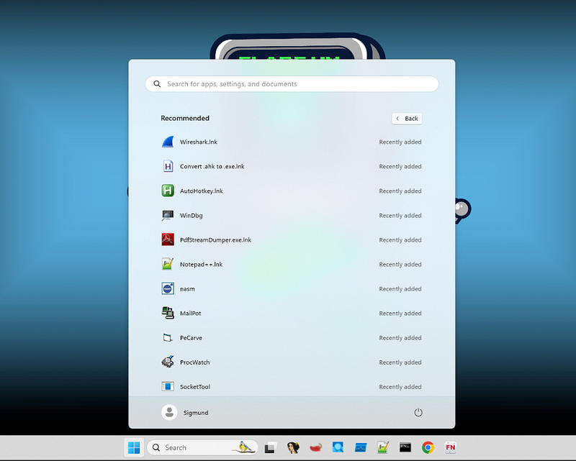Select the 'Convert .ahk to .exe.lnk' label
The image size is (576, 461).
pyautogui.click(x=212, y=166)
